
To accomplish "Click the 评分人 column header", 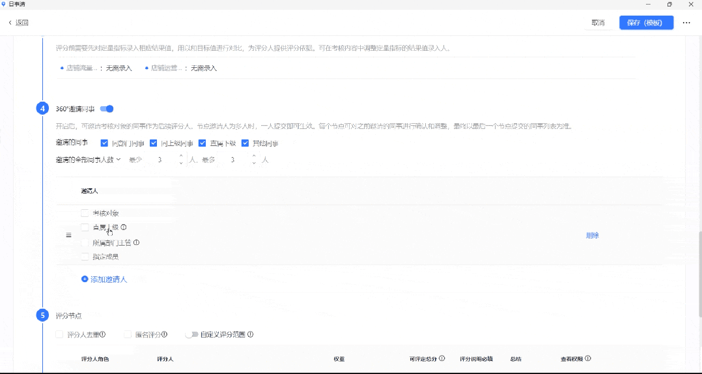I will (x=165, y=359).
